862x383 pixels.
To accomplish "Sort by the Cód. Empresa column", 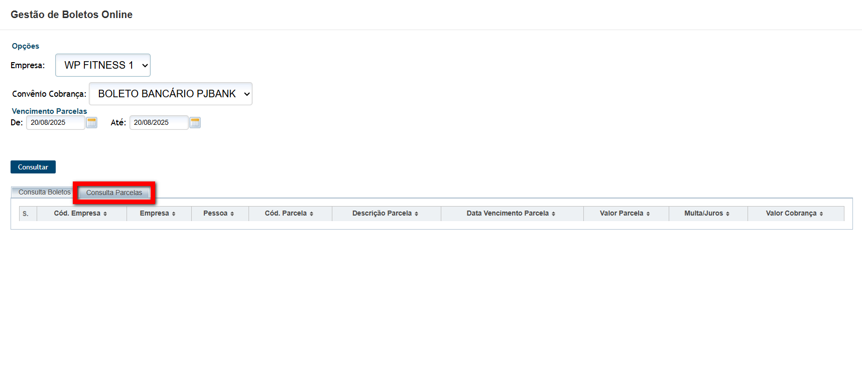I will tap(81, 213).
